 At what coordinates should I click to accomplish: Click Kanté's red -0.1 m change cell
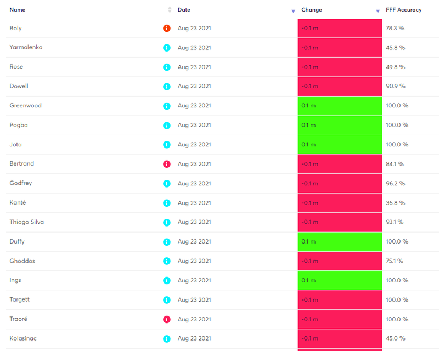coord(340,203)
